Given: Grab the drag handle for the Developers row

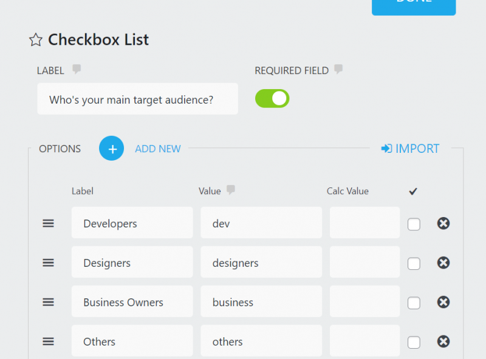Looking at the screenshot, I should point(49,223).
